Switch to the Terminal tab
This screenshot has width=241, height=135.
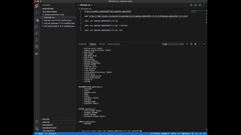(93, 44)
